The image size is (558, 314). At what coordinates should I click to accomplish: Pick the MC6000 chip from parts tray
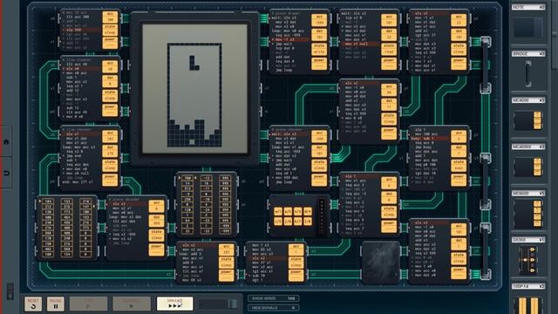tap(528, 210)
